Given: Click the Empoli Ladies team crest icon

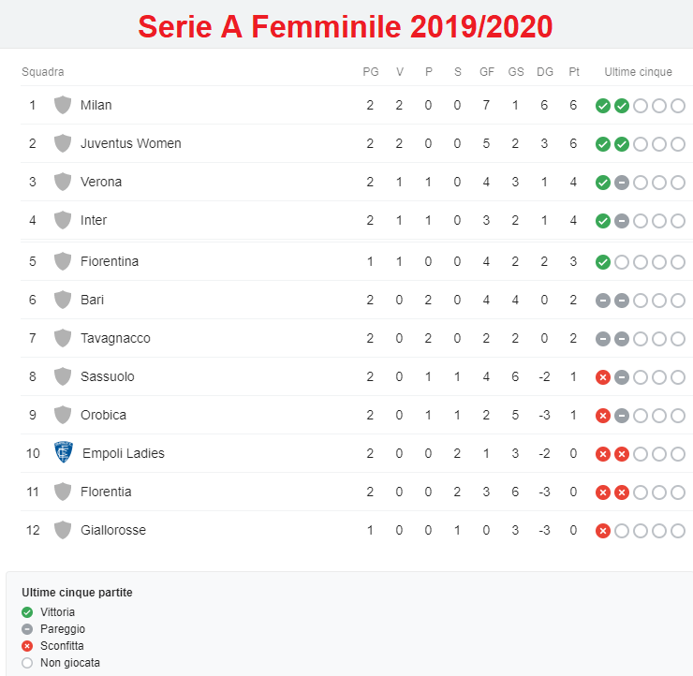Looking at the screenshot, I should (x=64, y=452).
